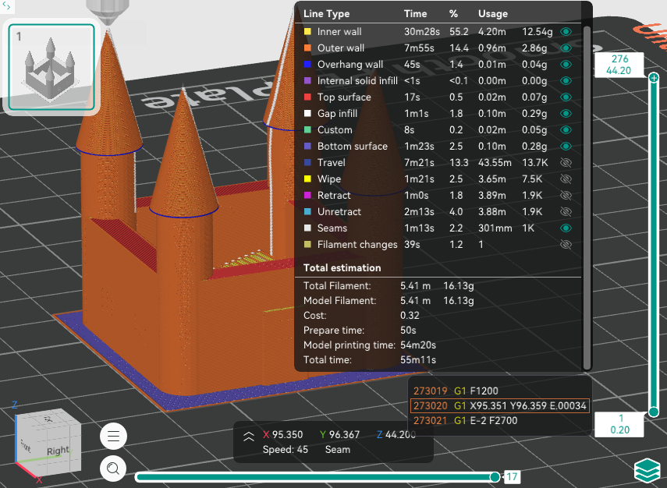Hide Internal solid infill lines eye icon
Screen dimensions: 667x488
click(566, 81)
